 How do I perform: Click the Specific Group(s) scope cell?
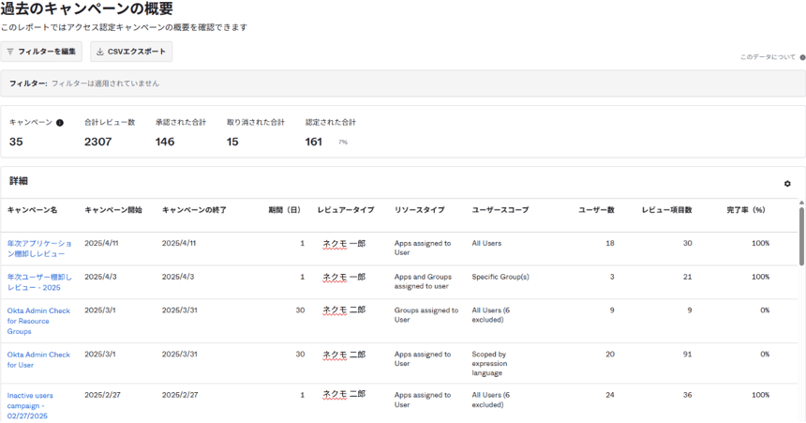coord(500,277)
